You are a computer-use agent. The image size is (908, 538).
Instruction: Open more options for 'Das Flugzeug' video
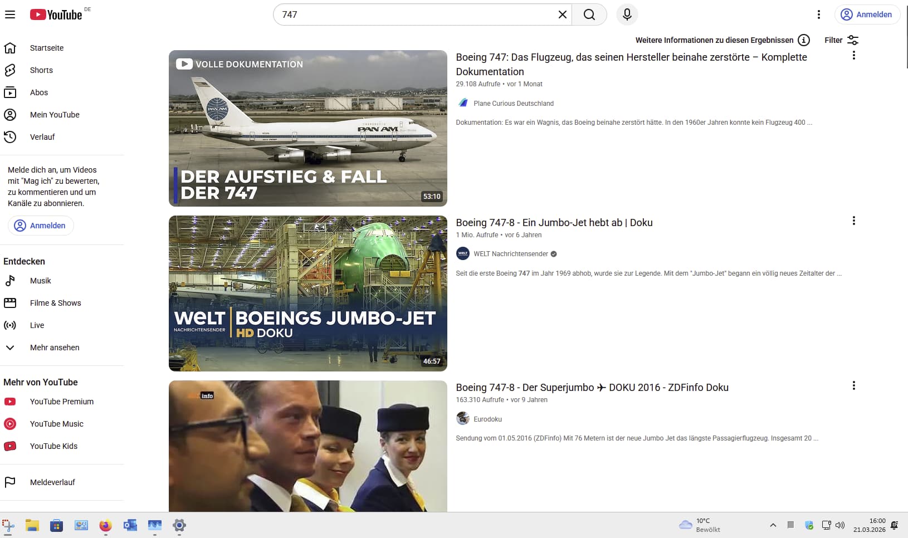(x=853, y=55)
